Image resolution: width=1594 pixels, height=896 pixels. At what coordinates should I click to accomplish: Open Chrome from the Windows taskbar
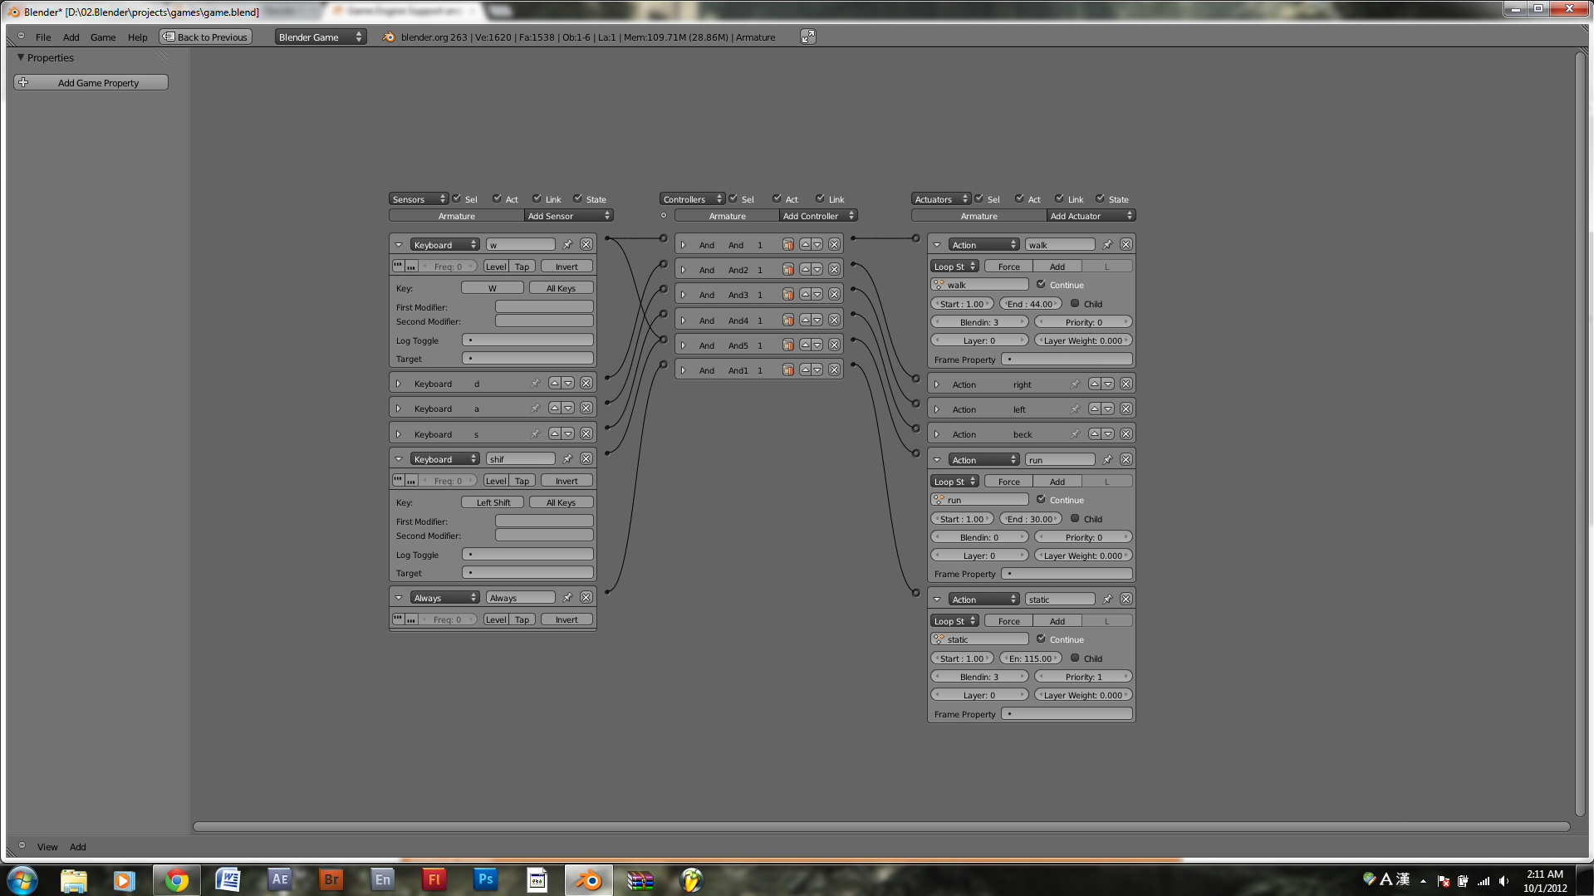point(176,879)
